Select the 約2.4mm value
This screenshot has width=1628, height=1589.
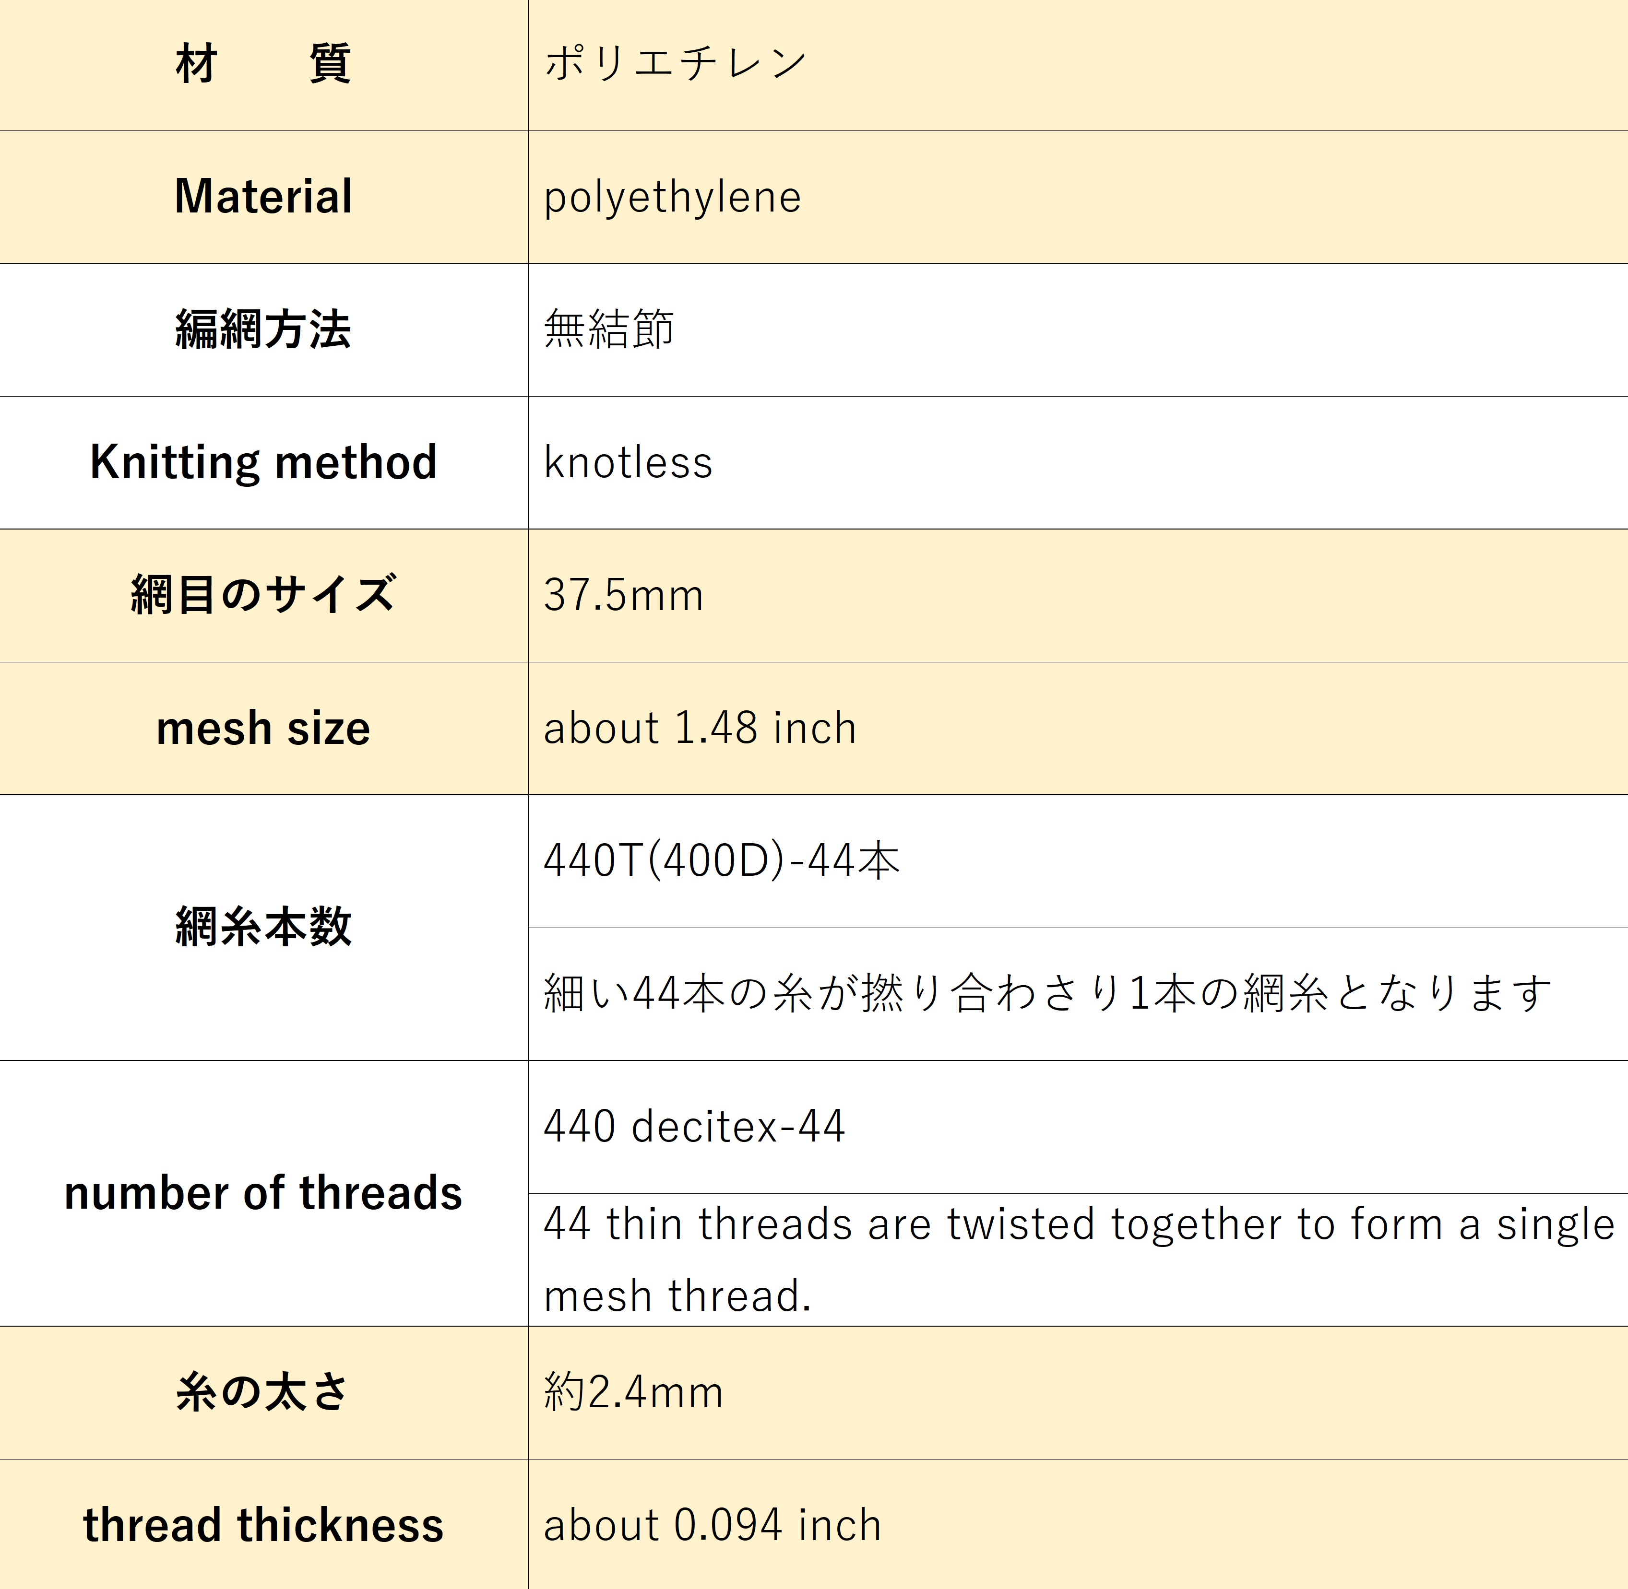click(633, 1392)
